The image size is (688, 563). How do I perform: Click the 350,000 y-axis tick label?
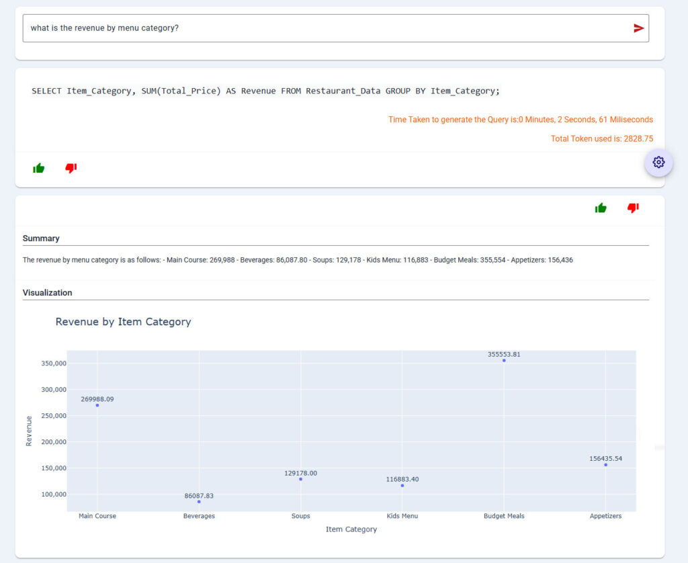click(x=54, y=363)
